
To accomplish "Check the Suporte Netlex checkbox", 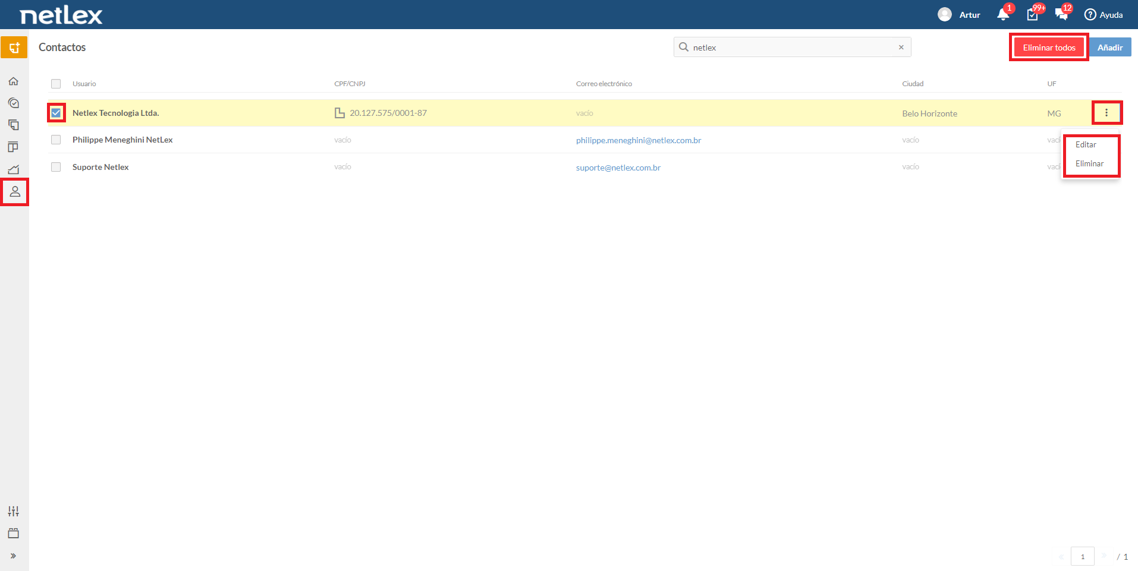I will (x=56, y=167).
